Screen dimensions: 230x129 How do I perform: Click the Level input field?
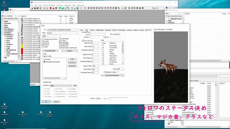coord(97,34)
